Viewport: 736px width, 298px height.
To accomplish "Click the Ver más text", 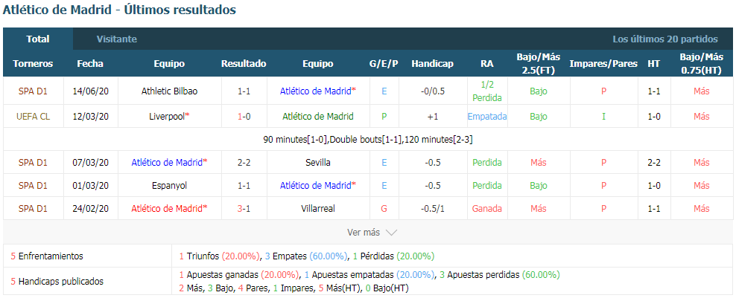I will coord(364,233).
